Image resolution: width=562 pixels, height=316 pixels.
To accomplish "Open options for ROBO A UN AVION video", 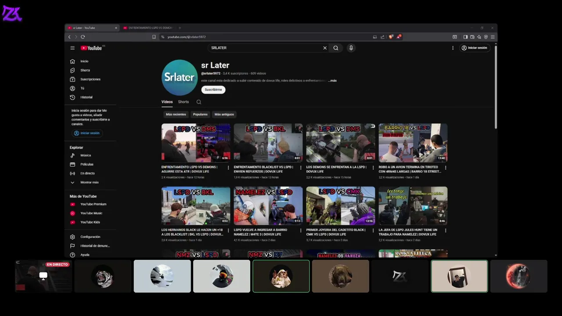I will pos(446,168).
